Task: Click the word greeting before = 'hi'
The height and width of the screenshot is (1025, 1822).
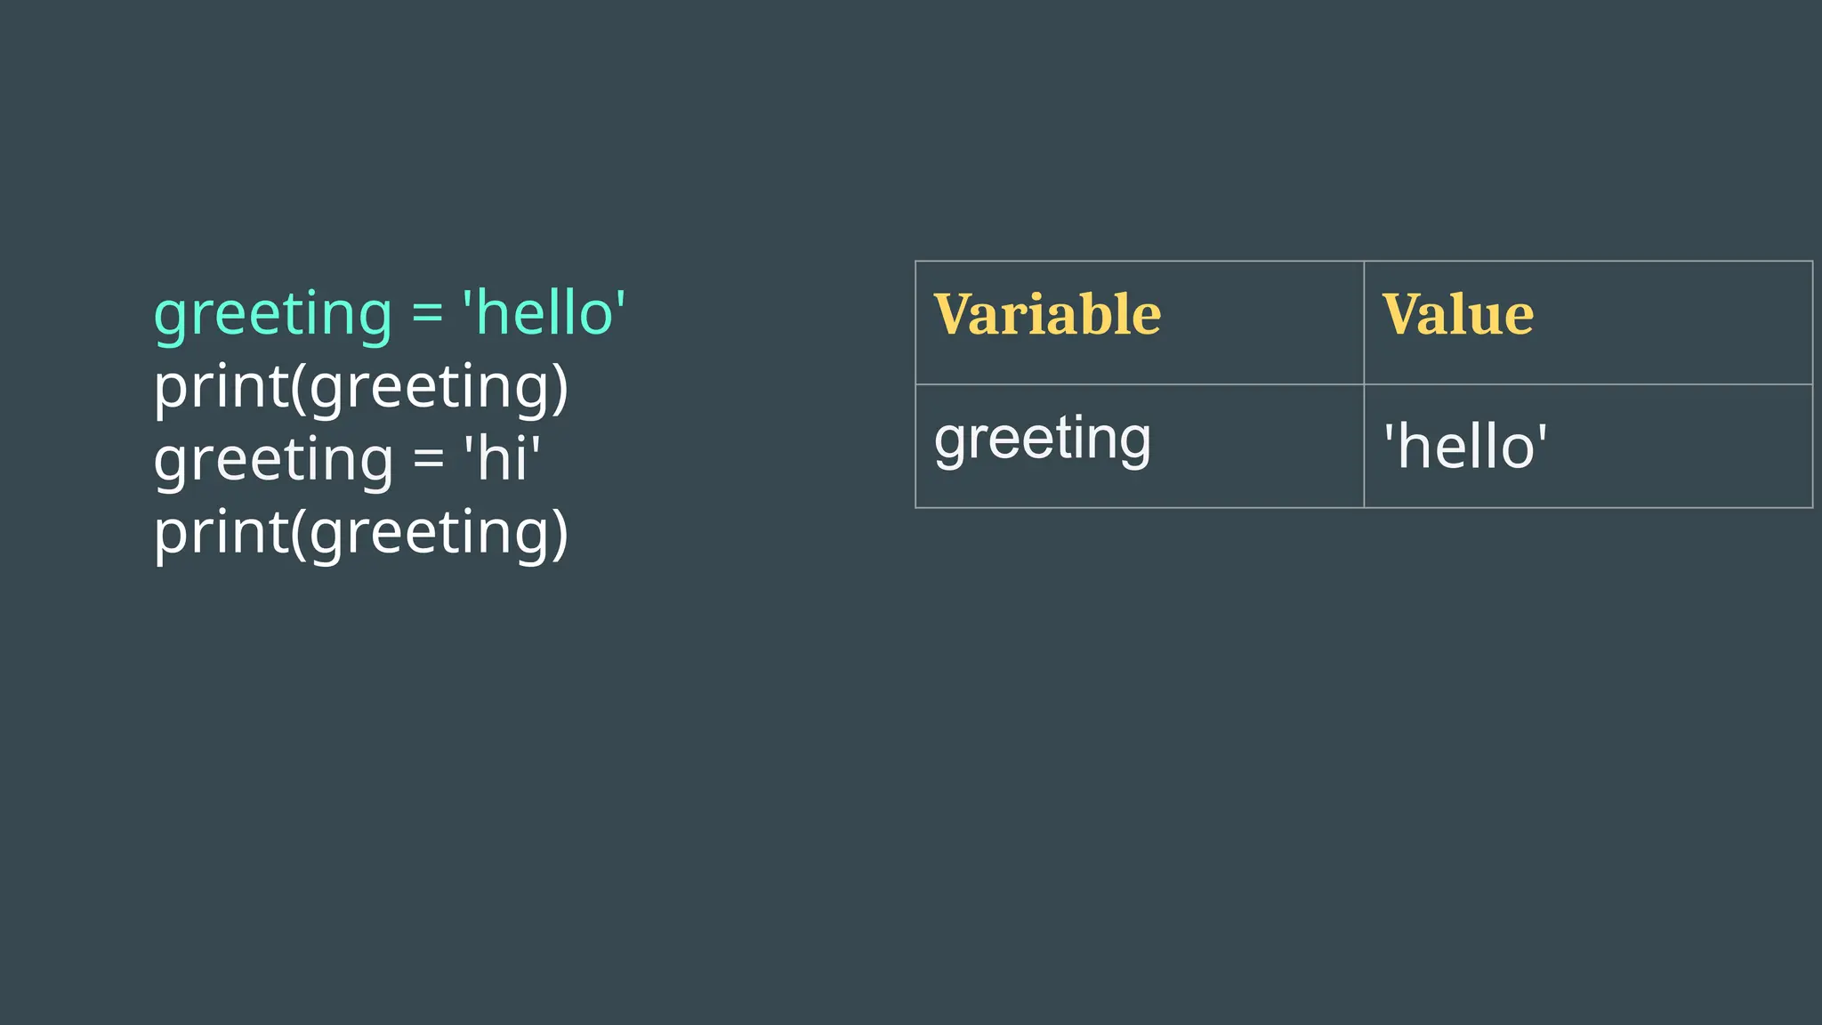Action: (x=272, y=462)
